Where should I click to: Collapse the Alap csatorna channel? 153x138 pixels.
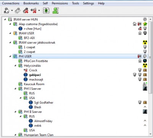[10, 24]
